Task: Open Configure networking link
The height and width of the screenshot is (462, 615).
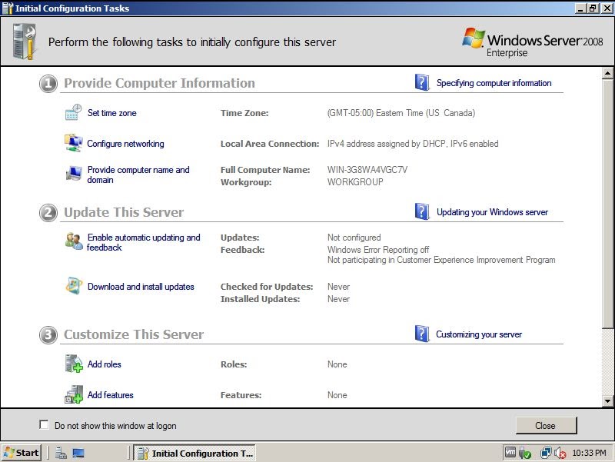Action: tap(125, 144)
